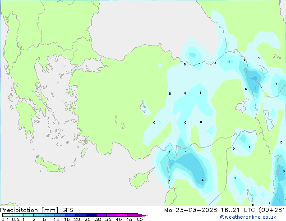
Task: Click the 'Mo 23-03-2026 18..21 UTC' timestamp
Action: coord(209,210)
